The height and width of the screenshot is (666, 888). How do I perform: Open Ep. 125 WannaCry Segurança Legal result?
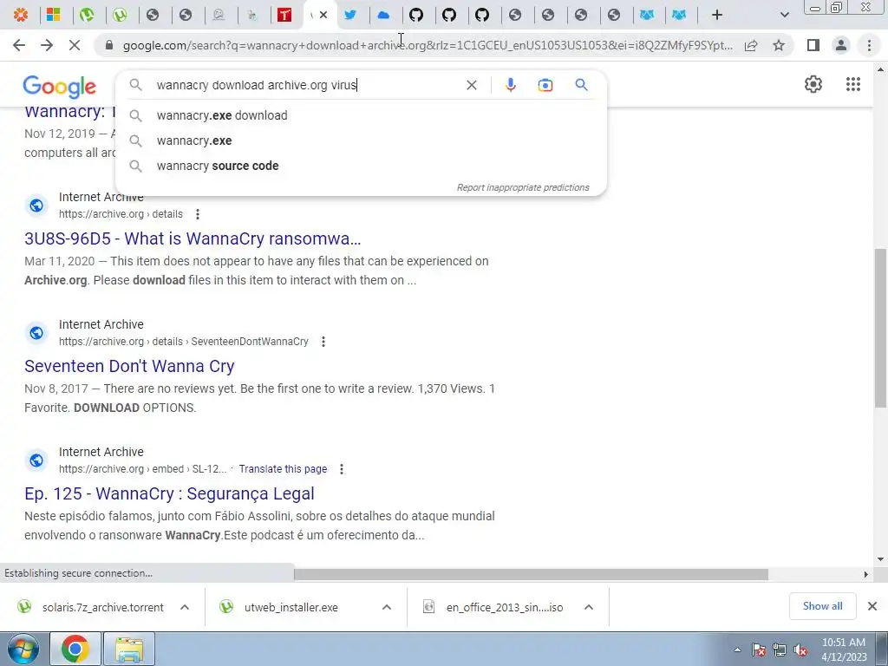pyautogui.click(x=169, y=493)
